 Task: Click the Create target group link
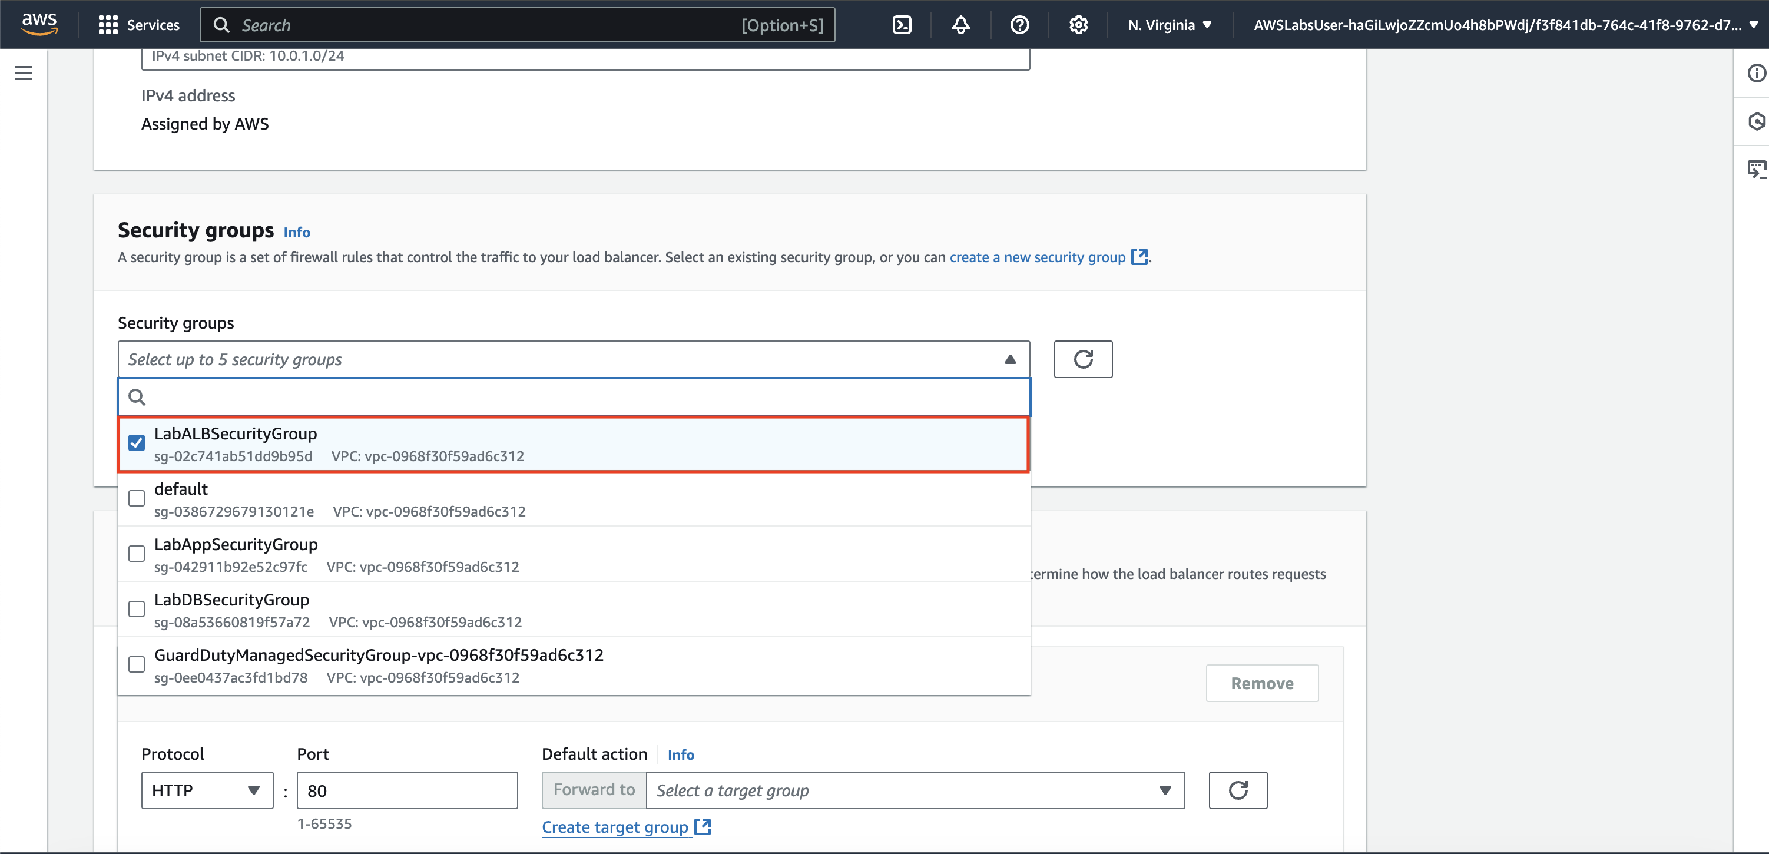click(x=615, y=826)
